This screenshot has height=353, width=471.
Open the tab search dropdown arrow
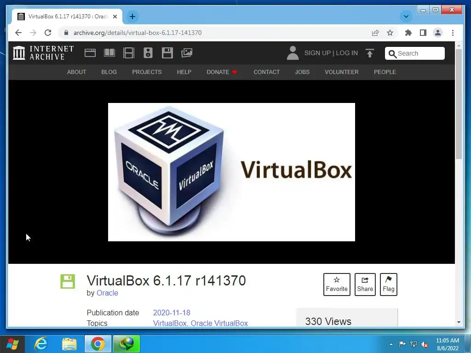pos(406,17)
